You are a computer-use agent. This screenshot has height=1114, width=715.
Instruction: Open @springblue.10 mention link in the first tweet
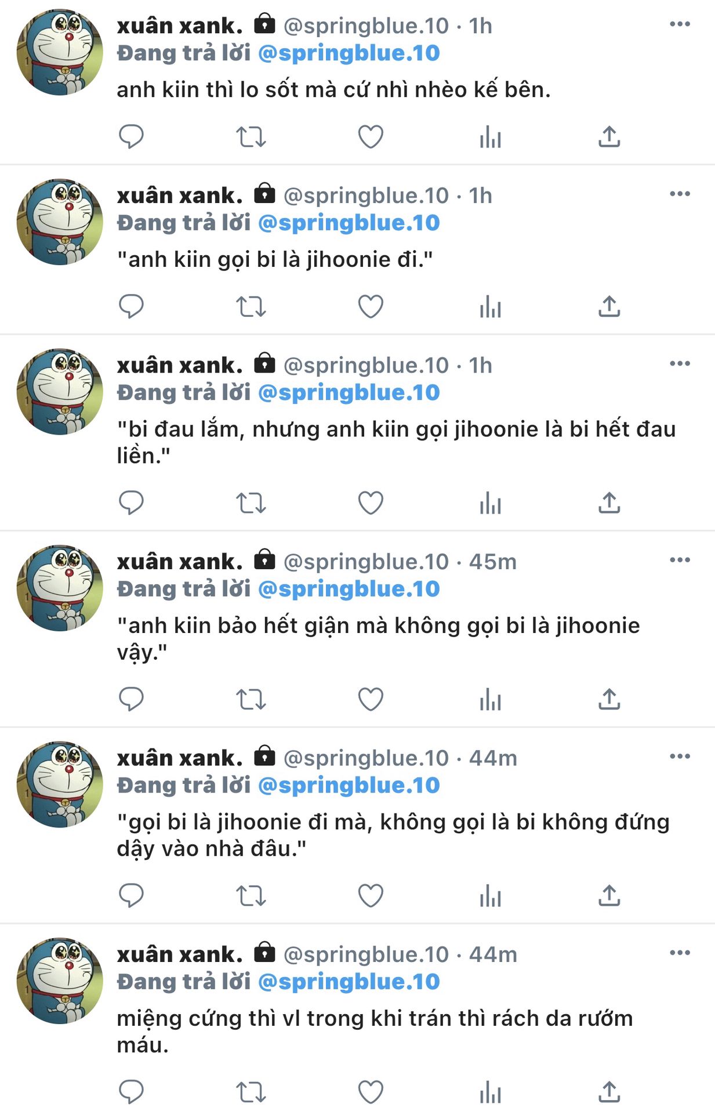[349, 53]
